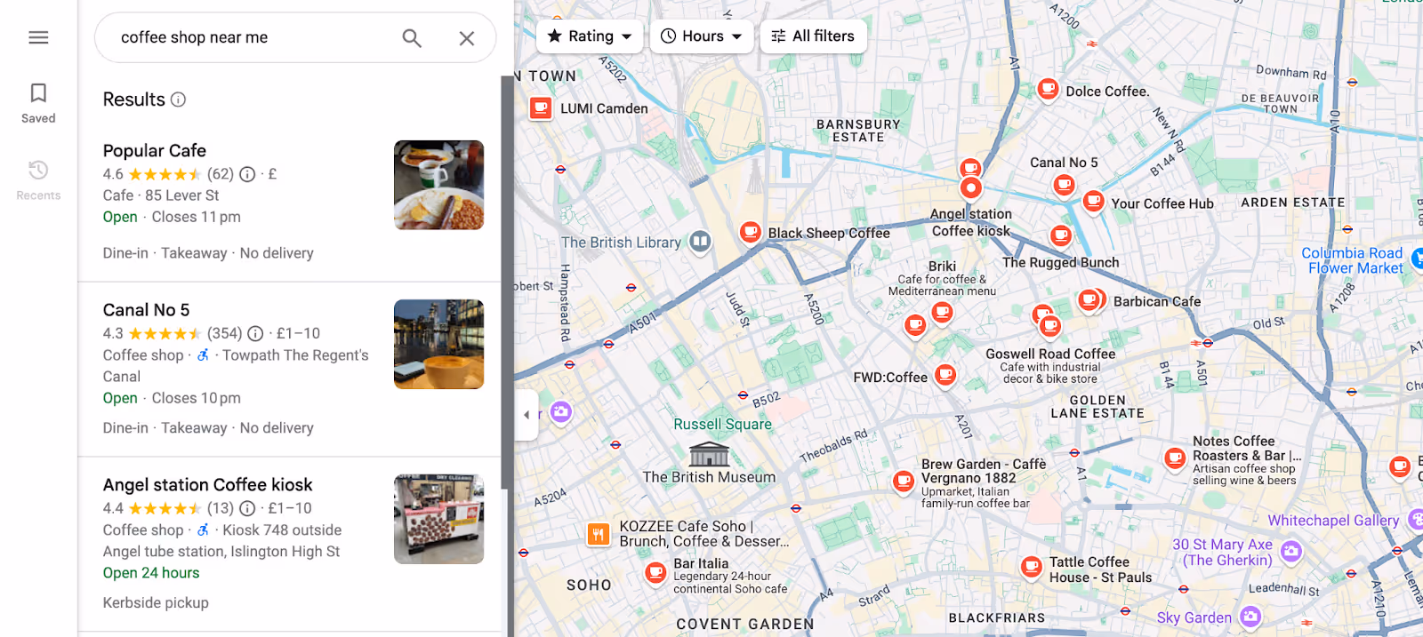Select the Canal No 5 map pin
1423x637 pixels.
[1064, 185]
